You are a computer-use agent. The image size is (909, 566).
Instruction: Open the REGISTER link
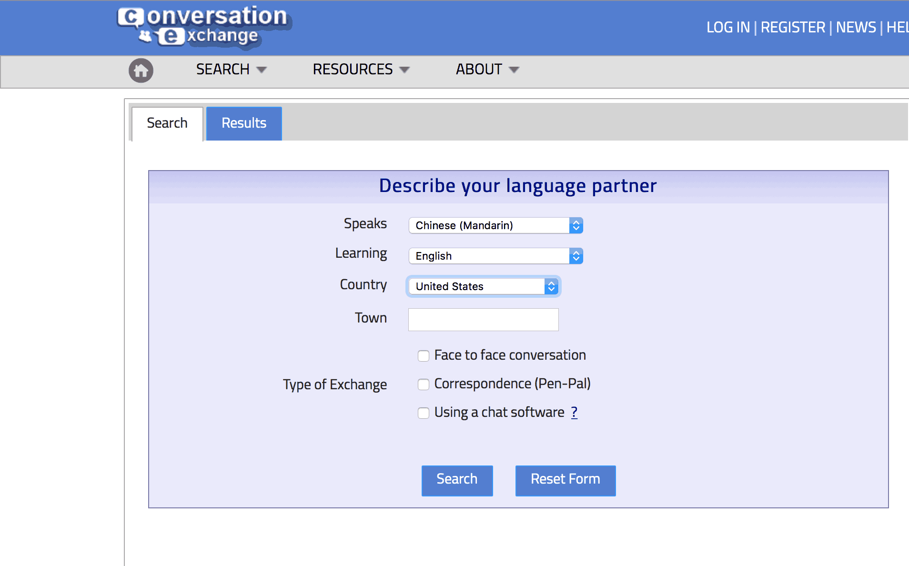(793, 28)
